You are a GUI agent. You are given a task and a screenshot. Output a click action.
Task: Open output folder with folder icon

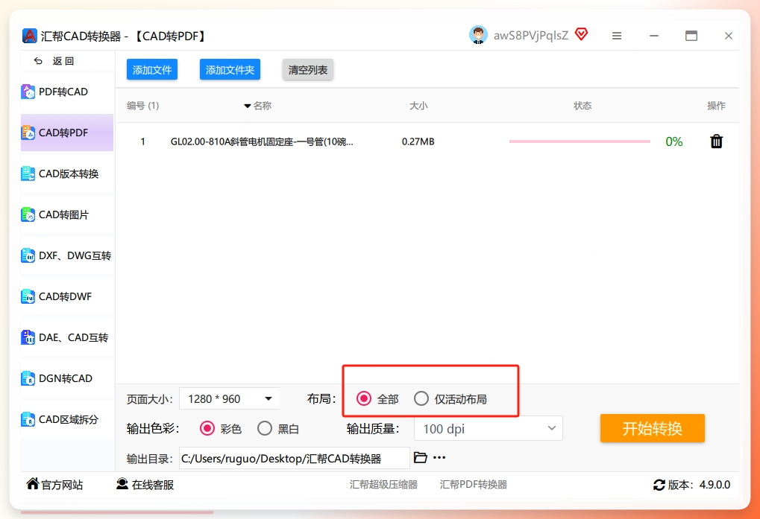coord(420,457)
